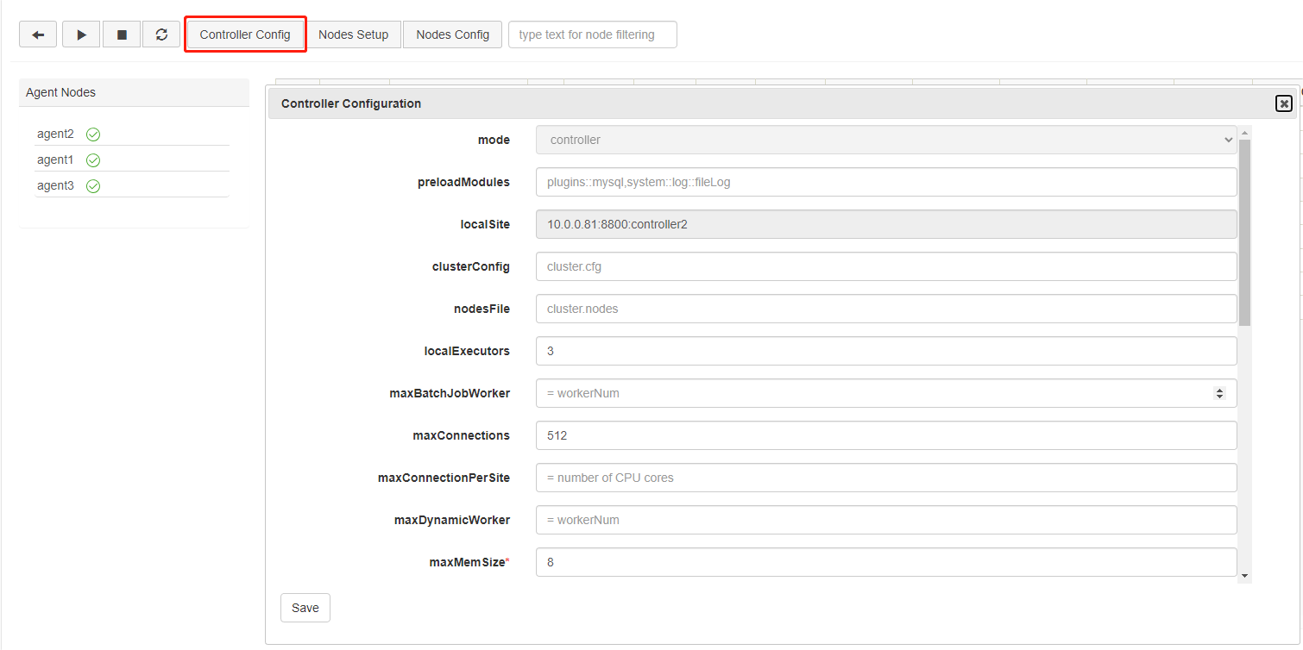Switch to the Nodes Setup tab
The image size is (1303, 650).
[x=353, y=34]
